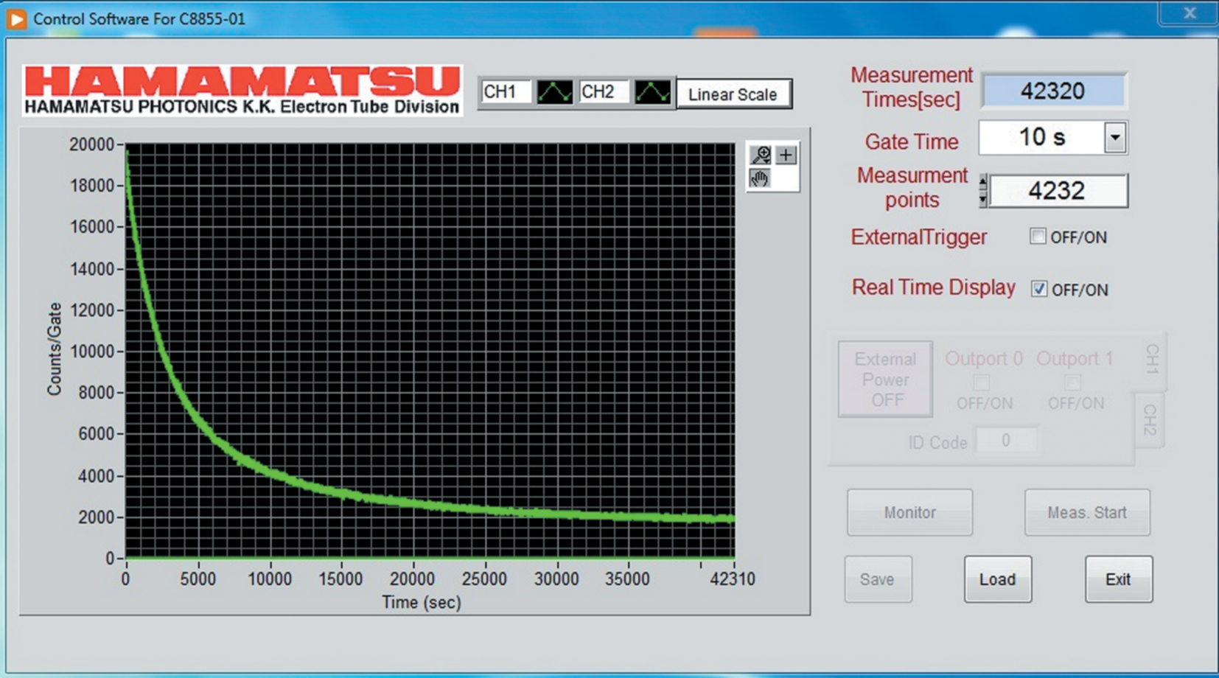Turn off Real Time Display checkbox
This screenshot has width=1219, height=678.
[1038, 289]
